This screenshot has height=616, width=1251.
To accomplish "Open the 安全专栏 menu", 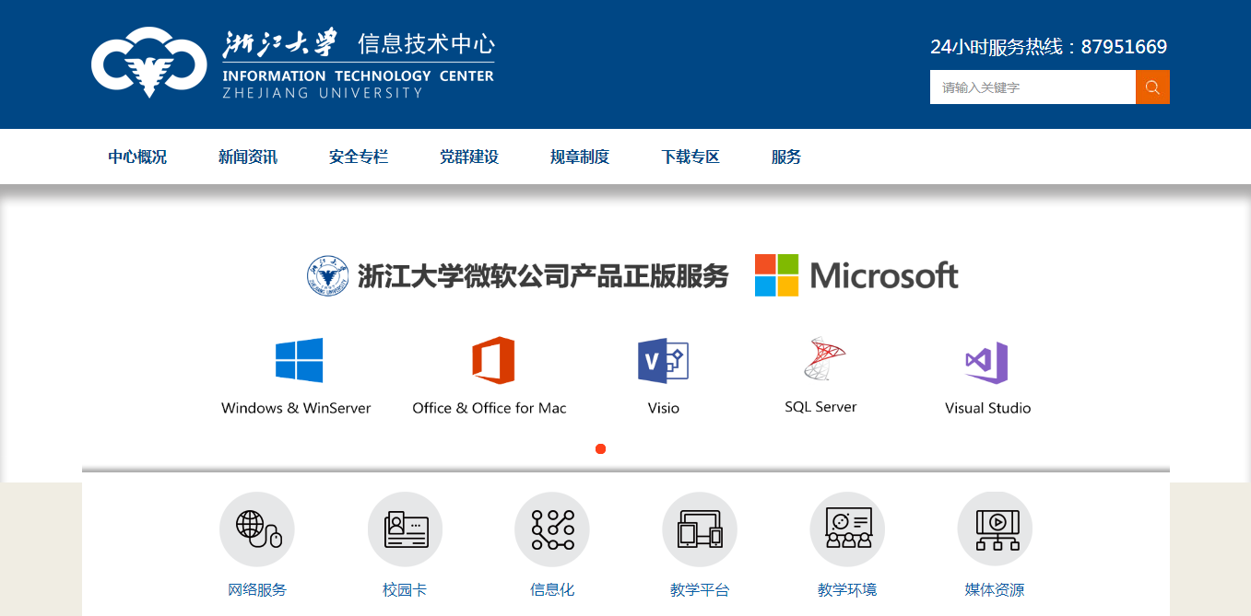I will coord(359,157).
